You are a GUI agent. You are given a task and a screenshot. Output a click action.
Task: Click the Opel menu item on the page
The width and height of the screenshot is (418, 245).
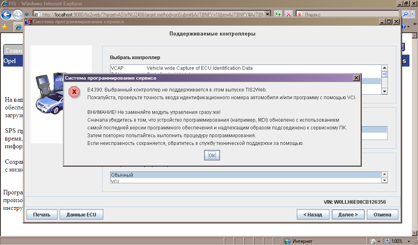click(x=10, y=61)
